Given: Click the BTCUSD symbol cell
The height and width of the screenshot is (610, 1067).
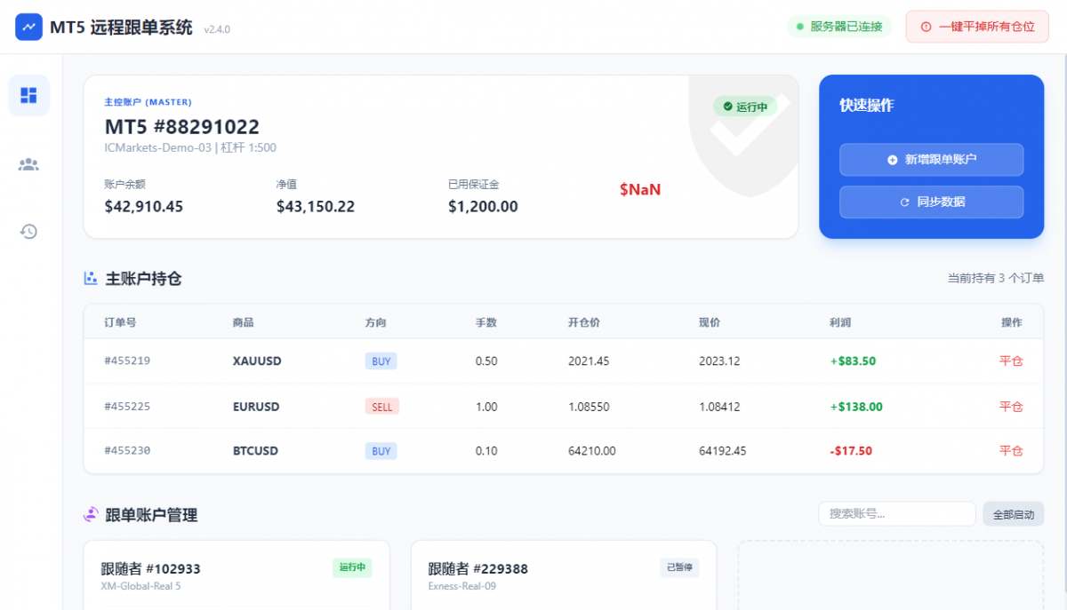Looking at the screenshot, I should [255, 451].
